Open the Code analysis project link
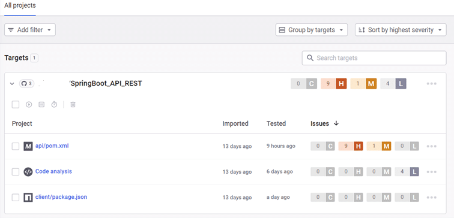 pyautogui.click(x=53, y=171)
